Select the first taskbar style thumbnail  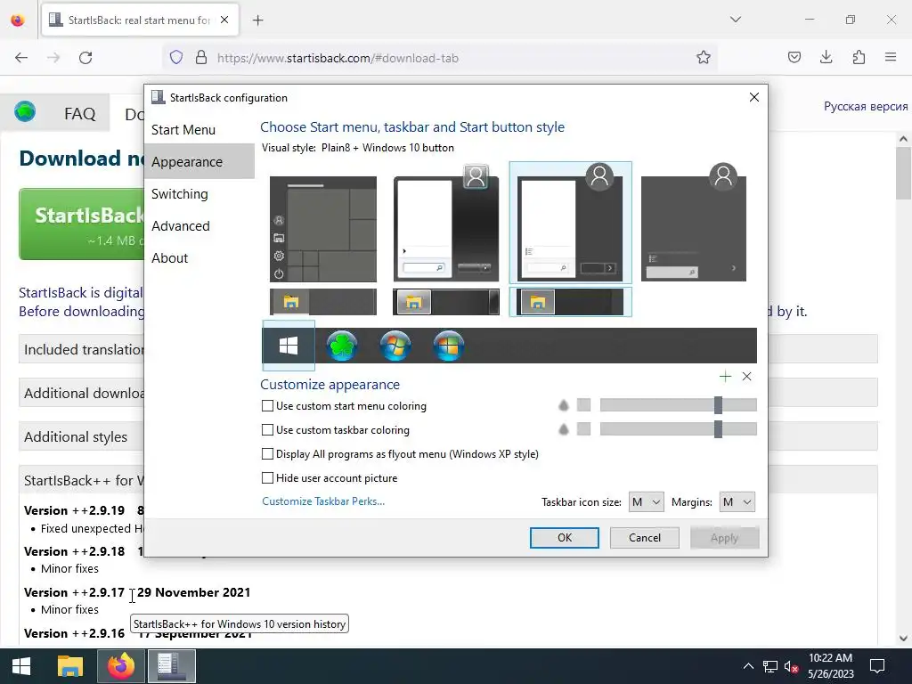pos(323,302)
